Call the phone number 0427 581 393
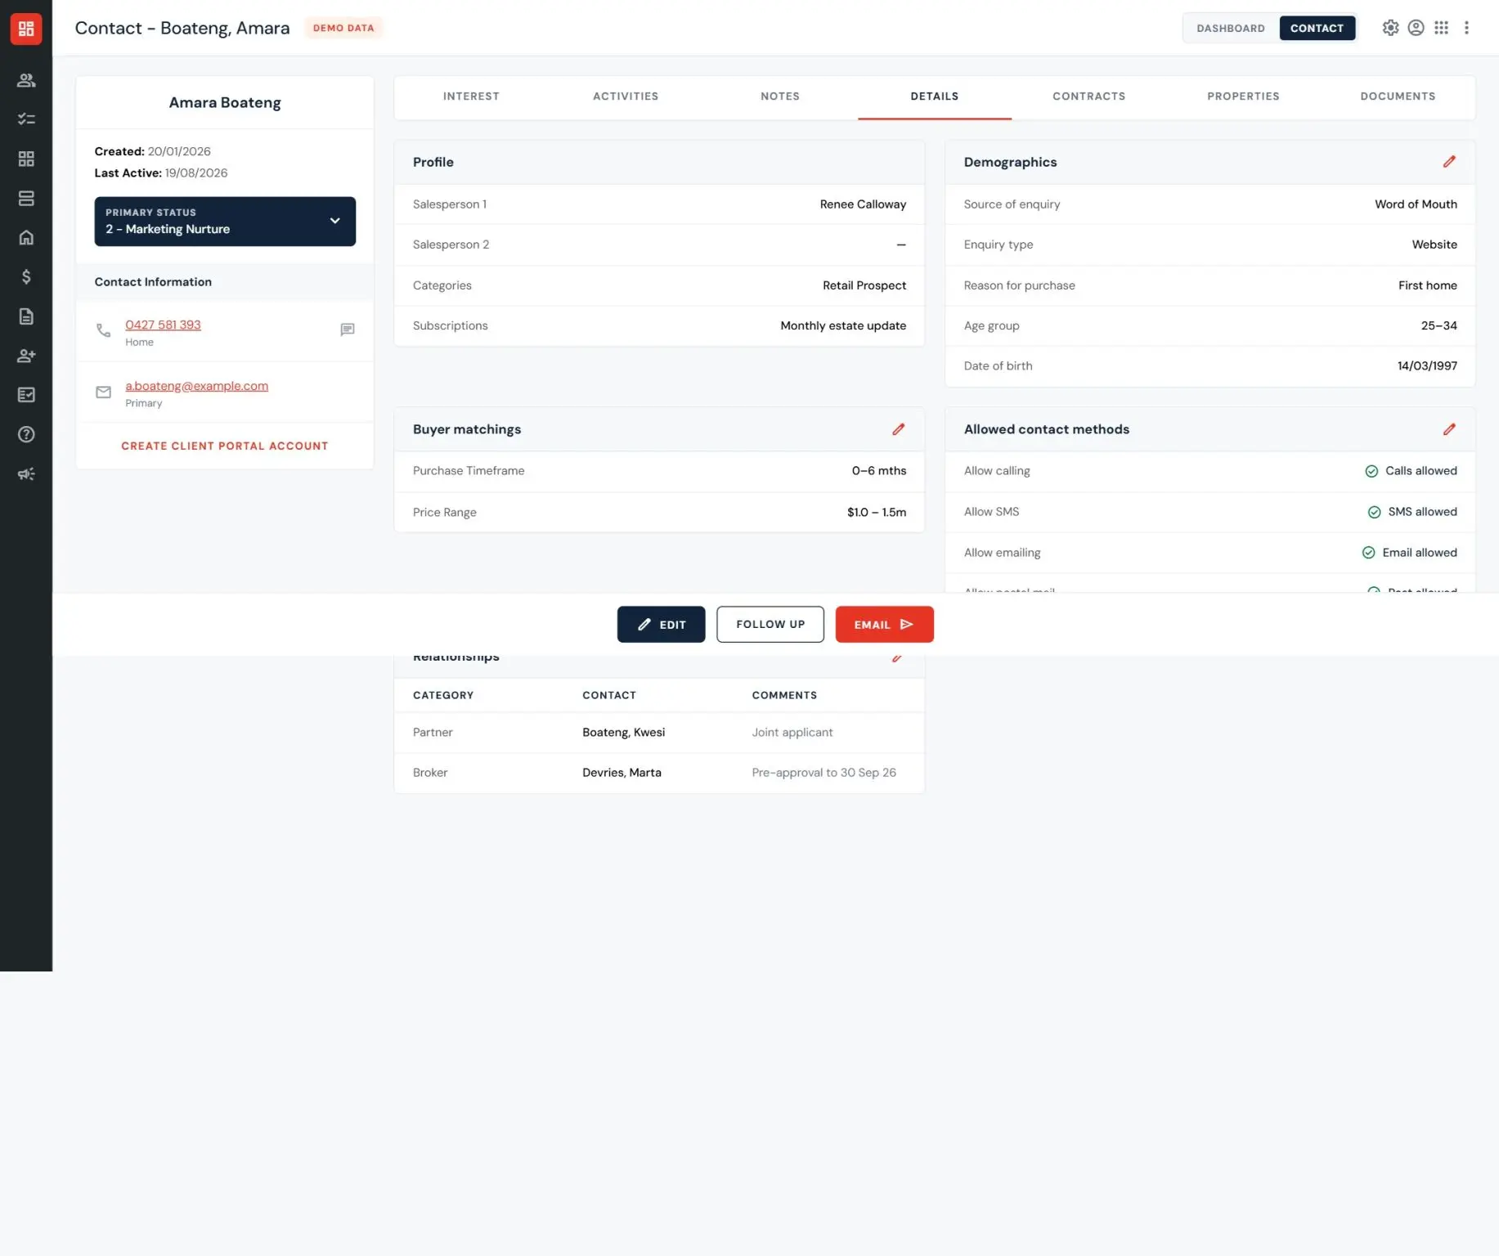Viewport: 1499px width, 1256px height. click(163, 325)
